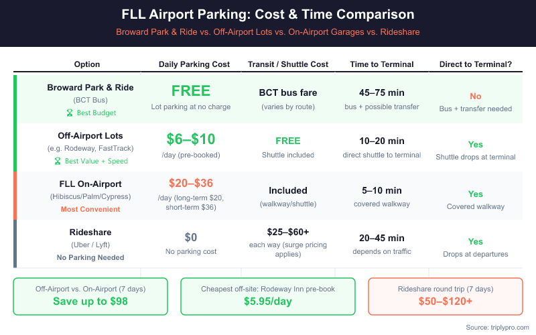The image size is (536, 335).
Task: Click the Transit / Shuttle Cost header
Action: point(288,64)
